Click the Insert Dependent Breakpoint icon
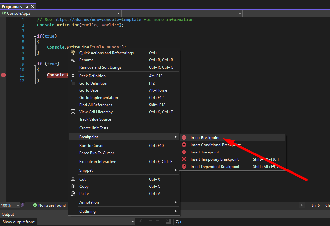This screenshot has width=330, height=226. click(x=184, y=167)
